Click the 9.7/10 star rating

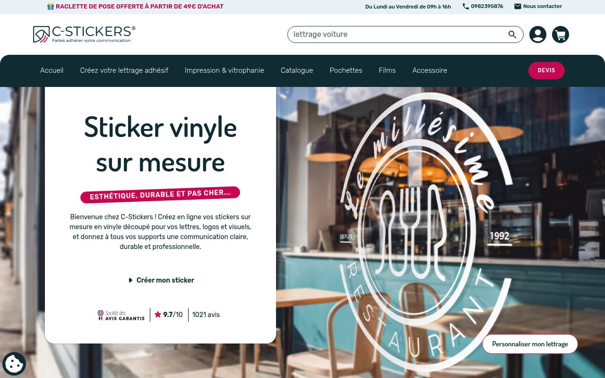[169, 315]
